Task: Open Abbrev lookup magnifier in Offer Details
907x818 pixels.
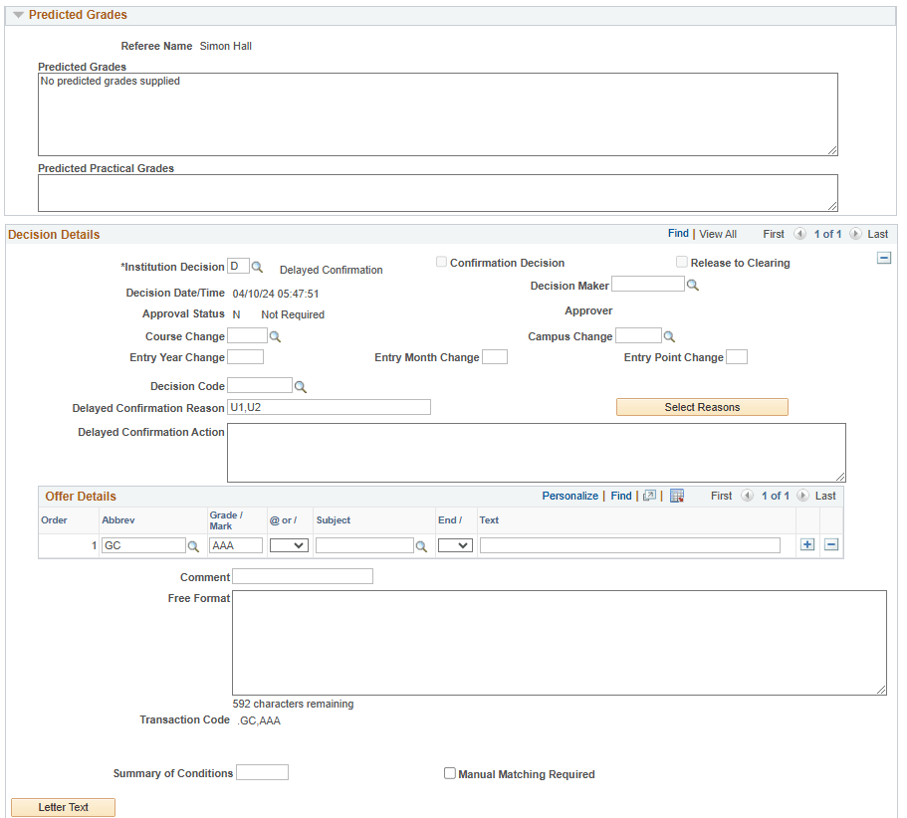Action: pos(193,546)
